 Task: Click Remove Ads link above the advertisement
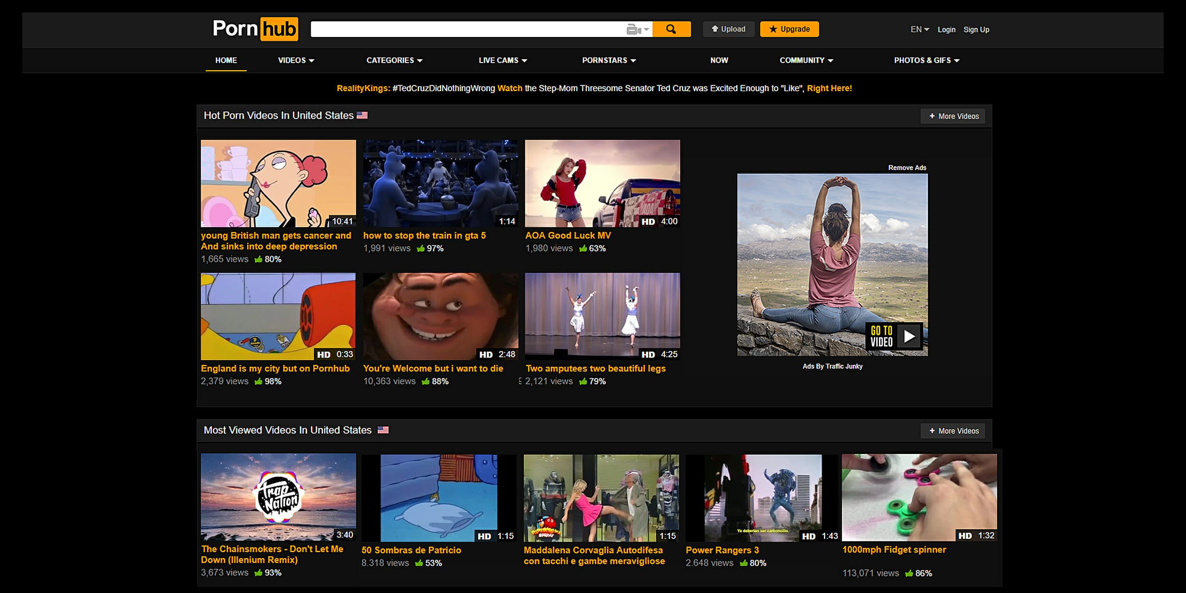point(907,168)
